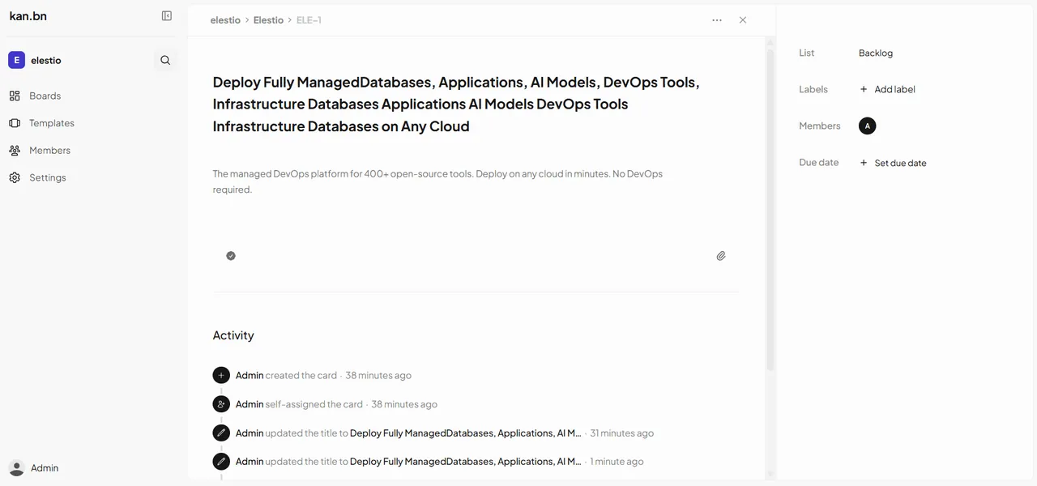The height and width of the screenshot is (486, 1037).
Task: Click the kan.bn logo
Action: (28, 15)
